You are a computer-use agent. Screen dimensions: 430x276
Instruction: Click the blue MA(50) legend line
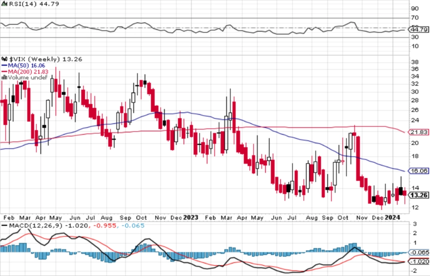4,65
